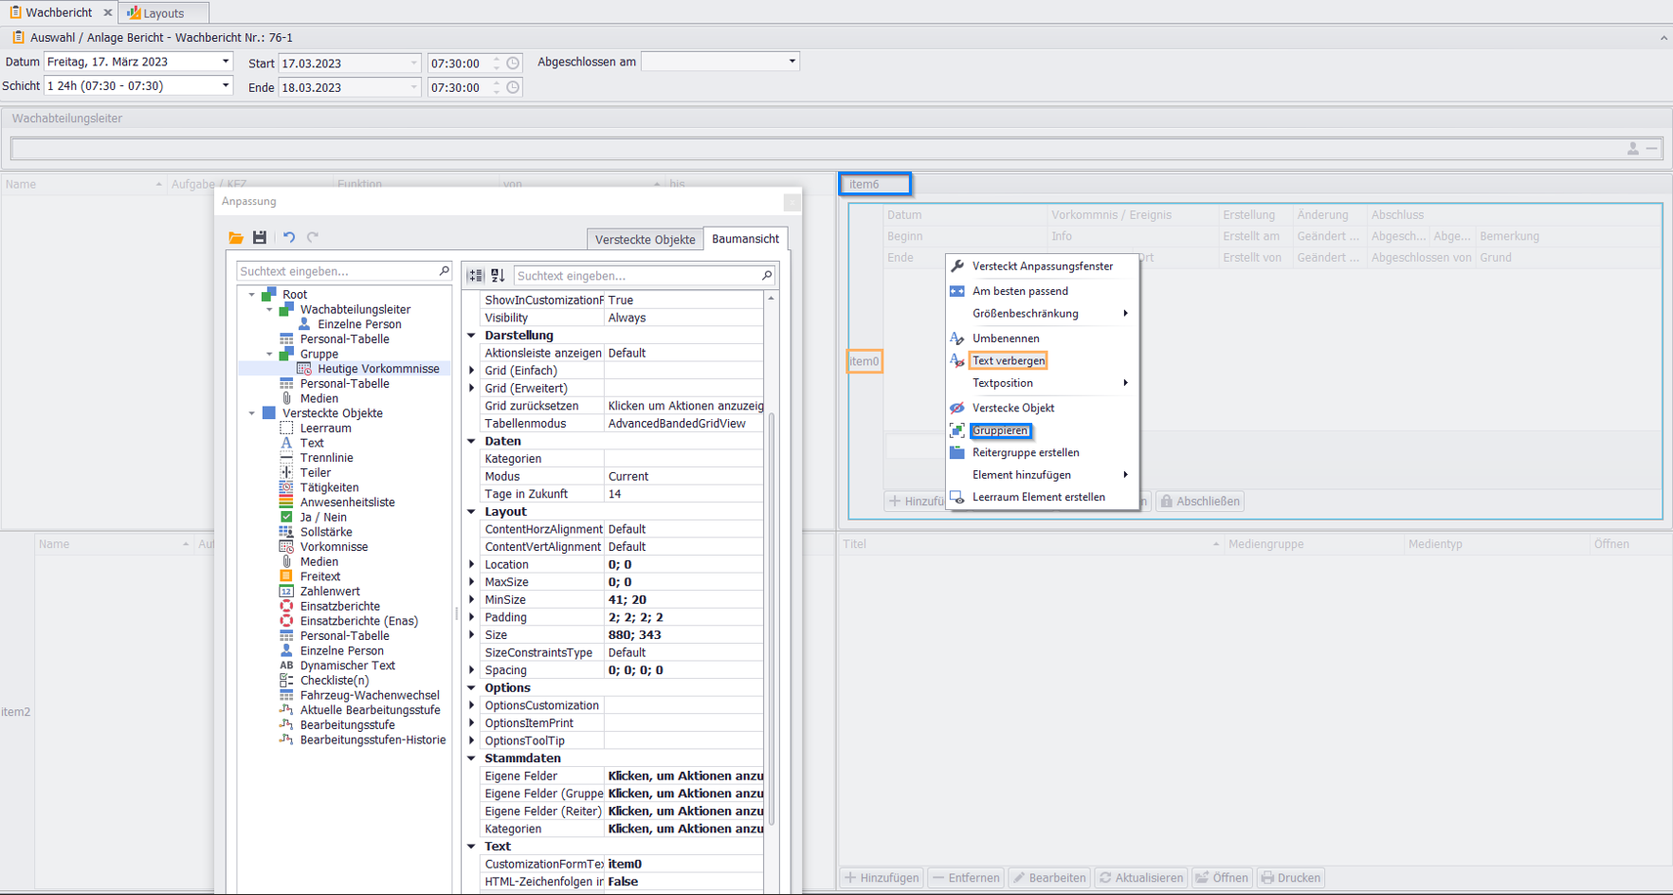Collapse the Darstellung property category
Viewport: 1673px width, 895px height.
pyautogui.click(x=472, y=336)
